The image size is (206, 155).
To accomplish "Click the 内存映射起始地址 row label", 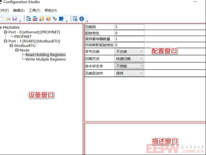I will pyautogui.click(x=99, y=45).
